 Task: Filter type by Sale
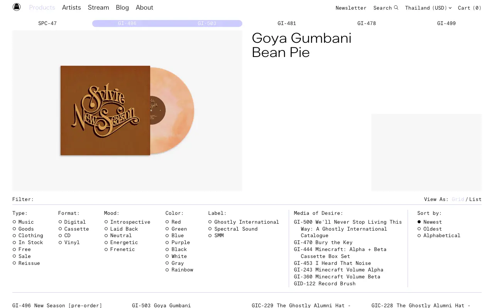pos(22,256)
